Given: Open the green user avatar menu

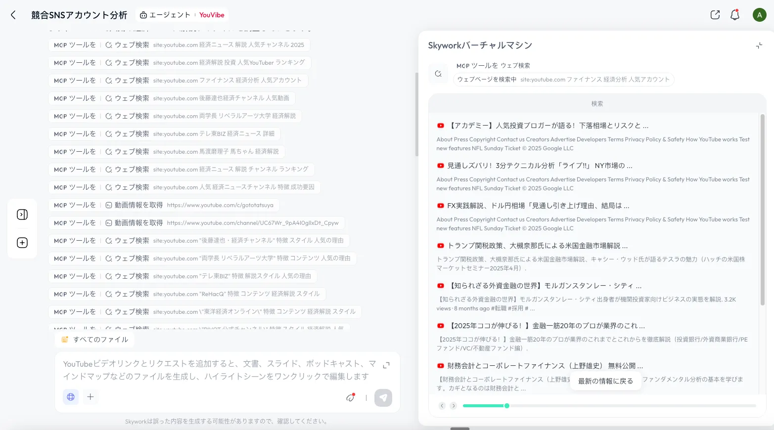Looking at the screenshot, I should [759, 15].
